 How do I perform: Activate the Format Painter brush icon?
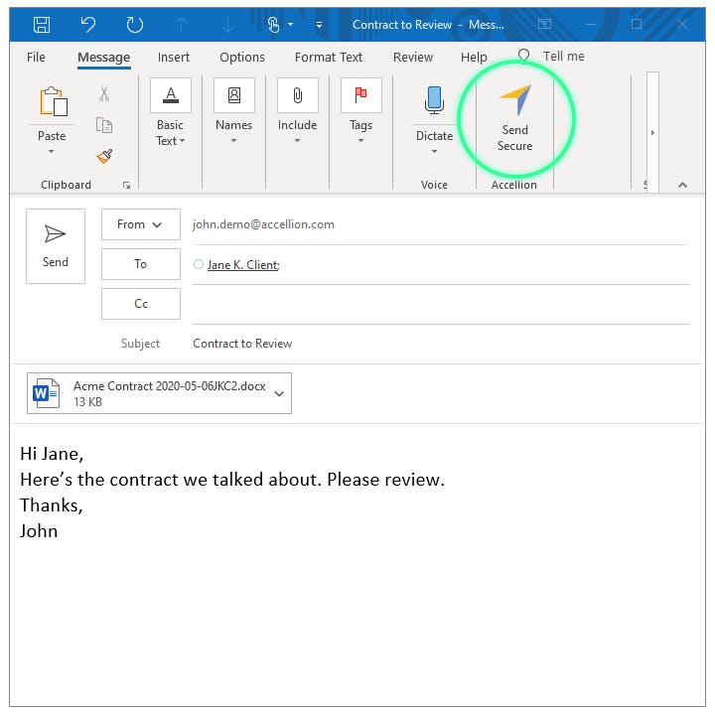pyautogui.click(x=104, y=156)
